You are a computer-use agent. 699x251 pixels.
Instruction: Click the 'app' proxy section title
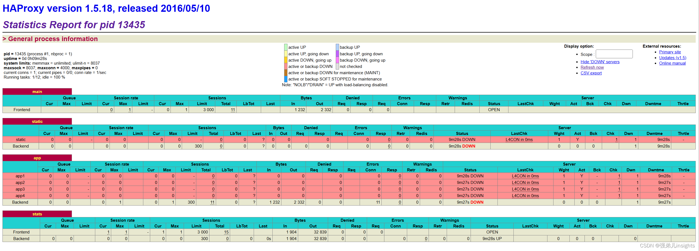(37, 158)
